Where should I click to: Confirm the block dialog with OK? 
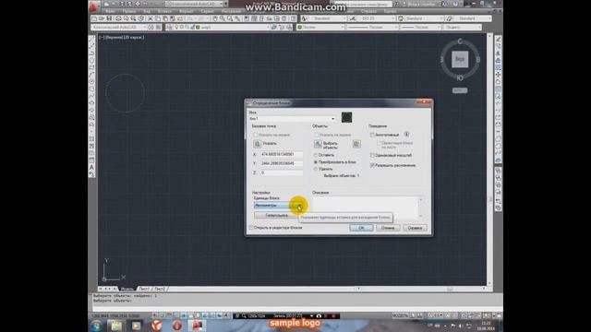361,228
